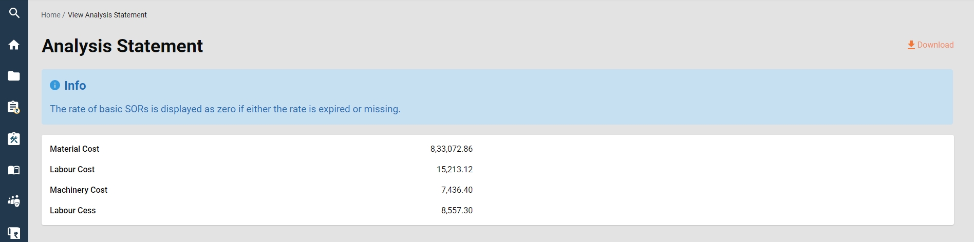The width and height of the screenshot is (974, 242).
Task: Open the rupee receipt icon in sidebar
Action: tap(14, 233)
